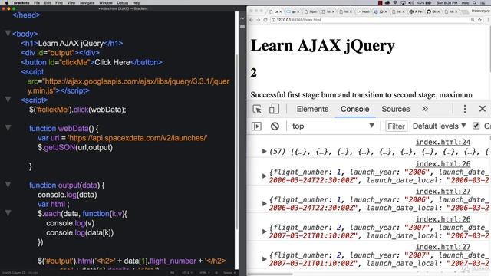
Task: Open Spotlight search in the menu bar
Action: [x=475, y=2]
